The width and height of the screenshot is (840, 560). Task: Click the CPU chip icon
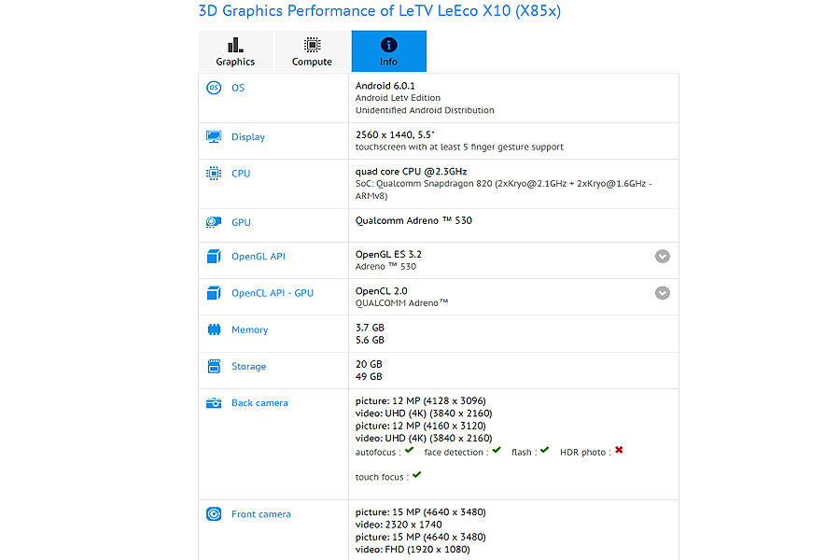pyautogui.click(x=214, y=174)
